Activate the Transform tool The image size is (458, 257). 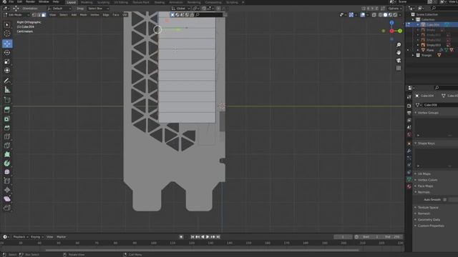pos(7,71)
